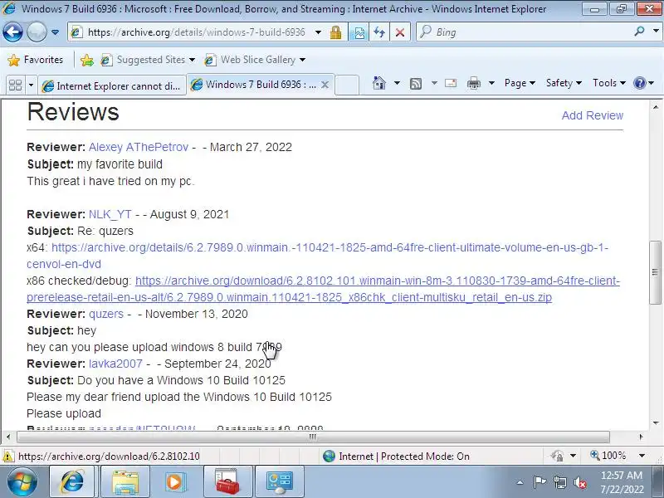This screenshot has width=664, height=498.
Task: Click the network tray icon
Action: pyautogui.click(x=559, y=482)
